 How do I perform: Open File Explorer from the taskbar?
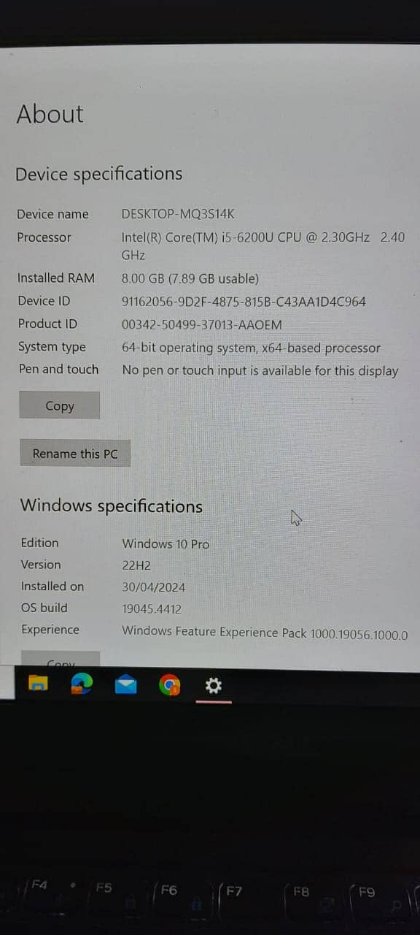pos(38,684)
